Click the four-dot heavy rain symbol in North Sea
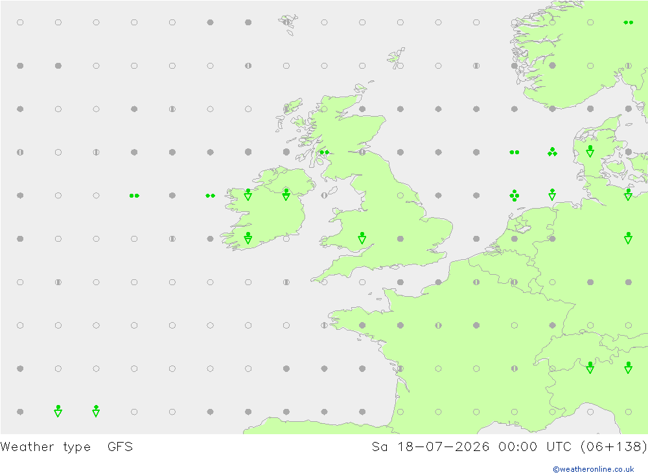 pos(514,195)
